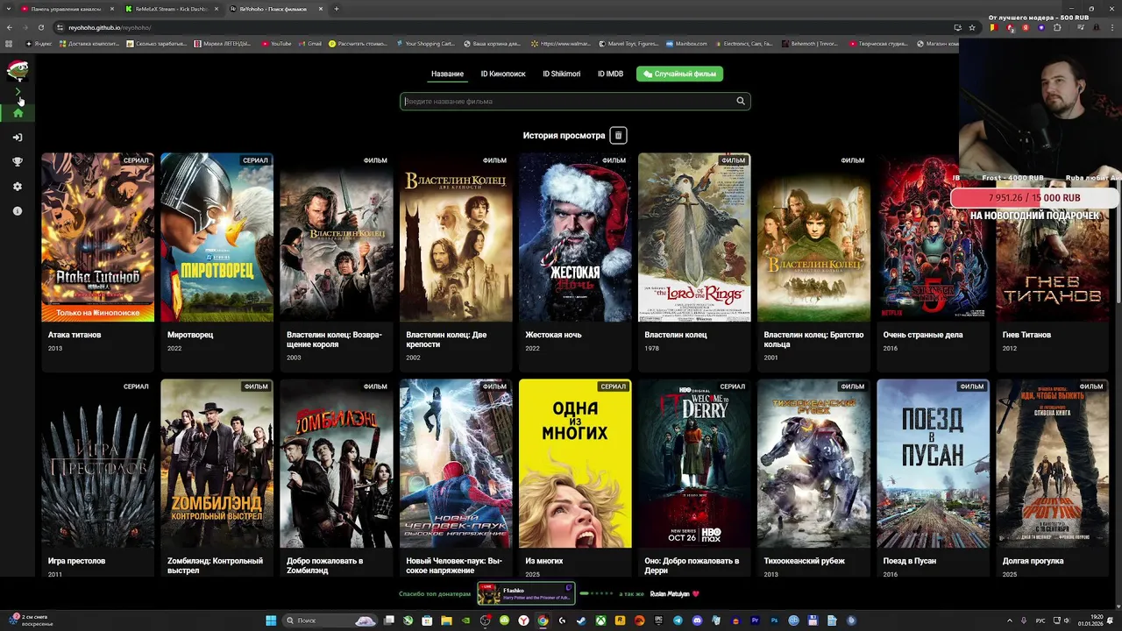Viewport: 1122px width, 631px height.
Task: Click title Новый Человек-паук: Высокое напряжение
Action: click(454, 565)
